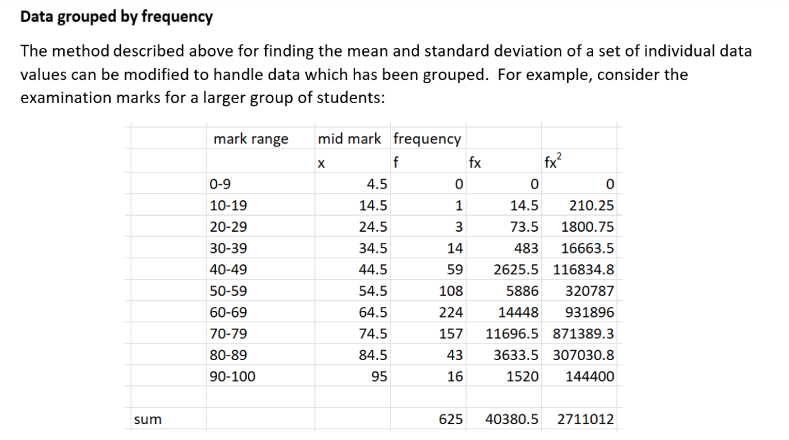The width and height of the screenshot is (789, 440).
Task: Click frequency value 43
Action: click(455, 355)
